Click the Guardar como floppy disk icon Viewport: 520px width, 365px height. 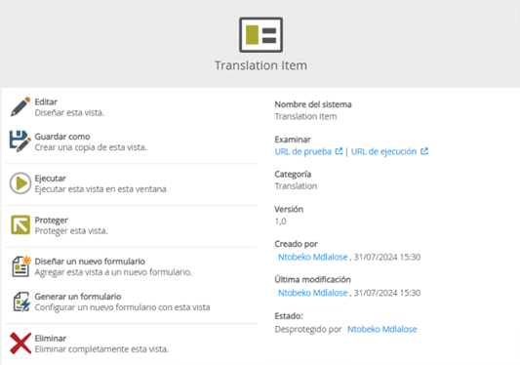pos(20,142)
